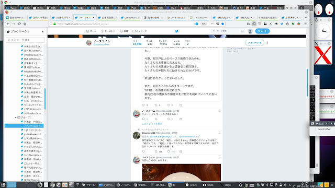
Task: Open the food photo in the tweet
Action: tap(182, 172)
